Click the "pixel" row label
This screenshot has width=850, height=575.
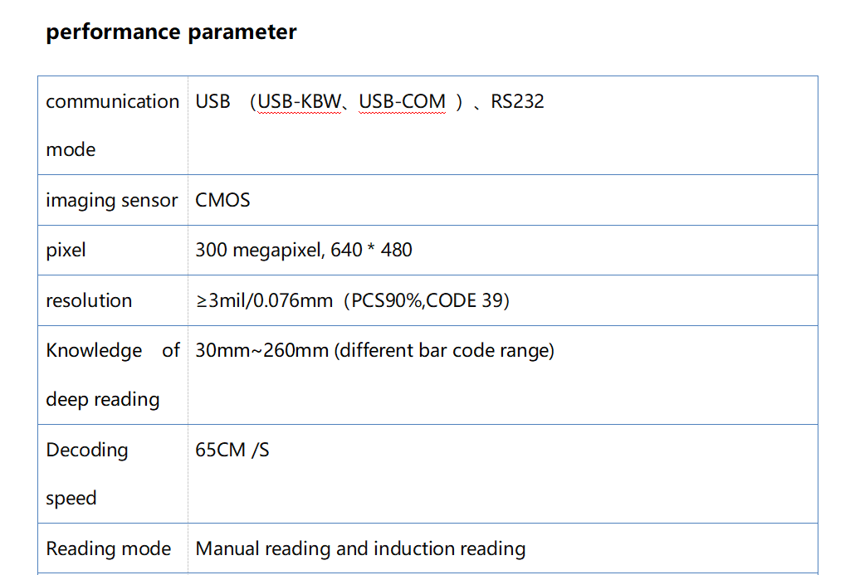click(66, 251)
